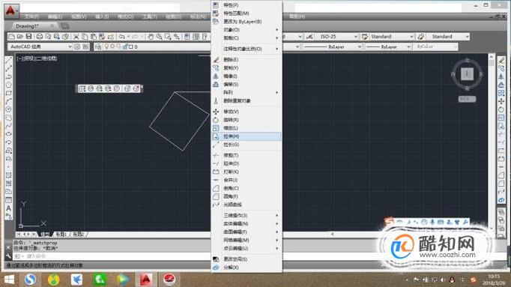Switch to the Layout2 (布局2) tab
The image size is (511, 287).
click(x=78, y=235)
